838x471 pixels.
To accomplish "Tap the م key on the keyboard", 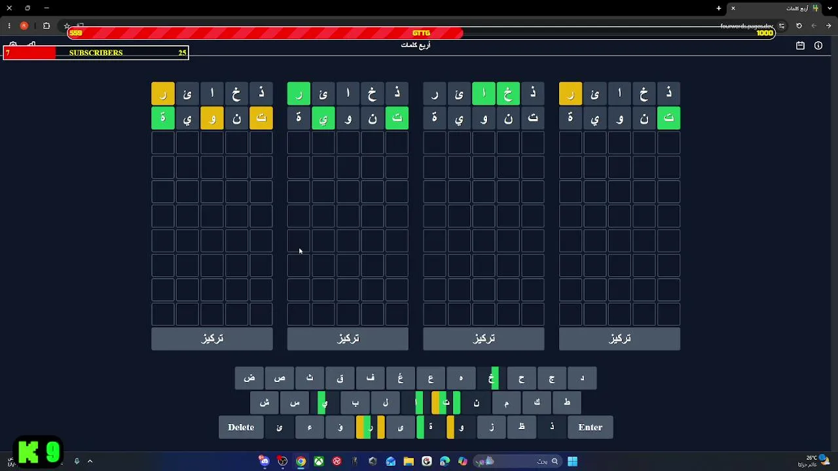I will [507, 403].
